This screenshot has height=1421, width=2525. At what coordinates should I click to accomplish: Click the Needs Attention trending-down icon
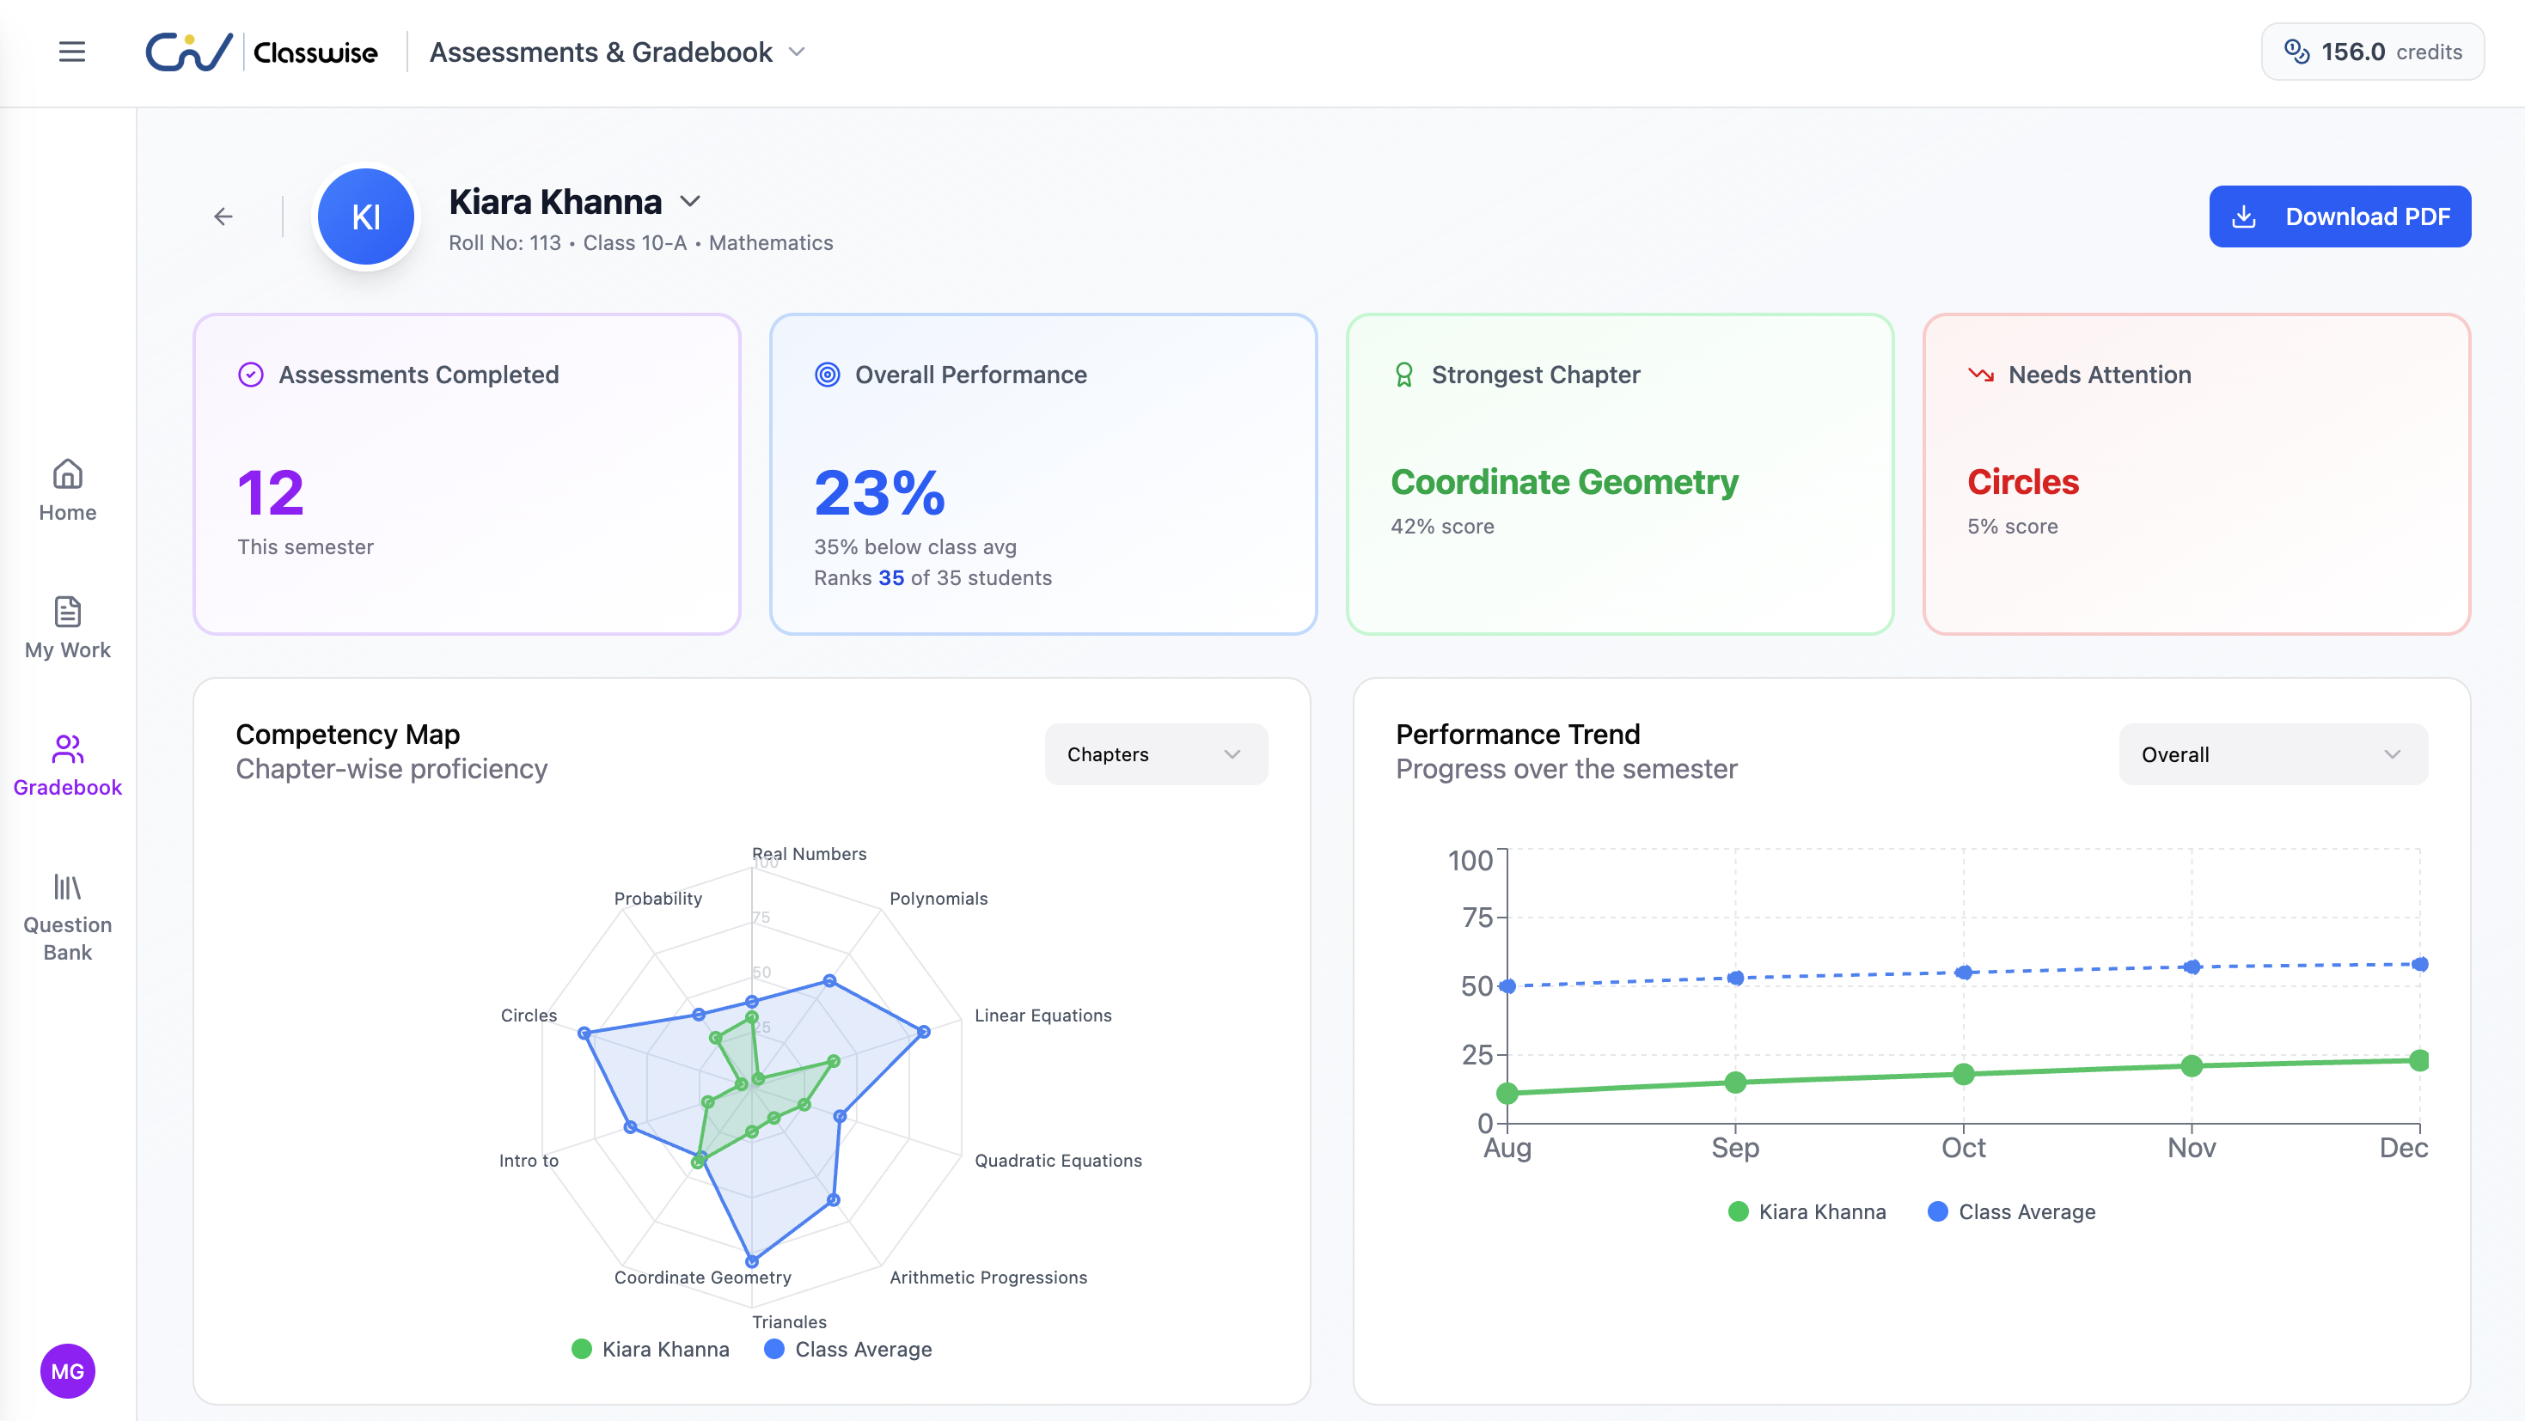[1981, 375]
